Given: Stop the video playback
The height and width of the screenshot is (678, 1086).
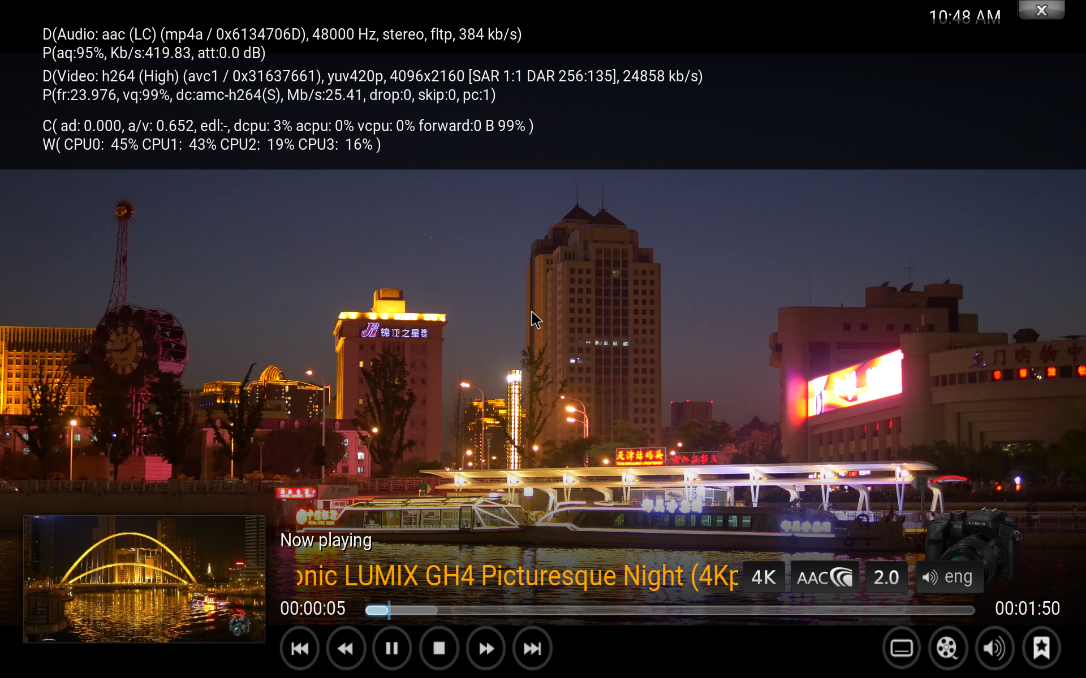Looking at the screenshot, I should [x=439, y=648].
